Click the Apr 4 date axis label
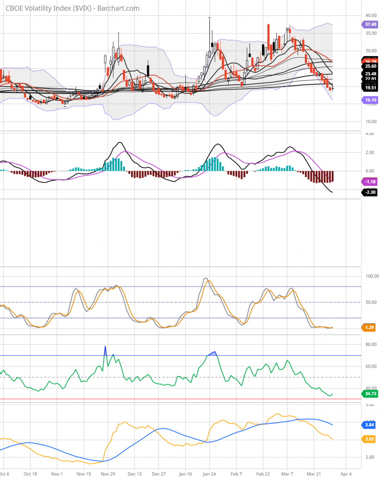Image resolution: width=387 pixels, height=480 pixels. pyautogui.click(x=344, y=473)
